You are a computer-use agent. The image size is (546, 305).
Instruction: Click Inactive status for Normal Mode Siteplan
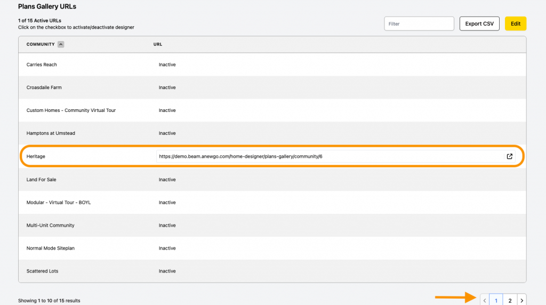(167, 248)
